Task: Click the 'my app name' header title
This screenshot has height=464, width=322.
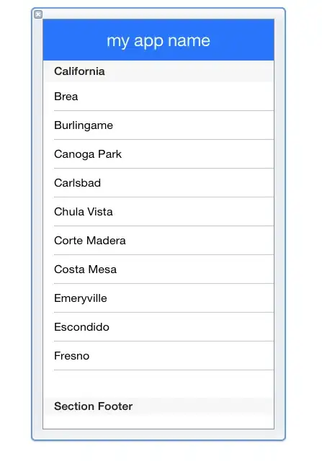Action: coord(158,40)
